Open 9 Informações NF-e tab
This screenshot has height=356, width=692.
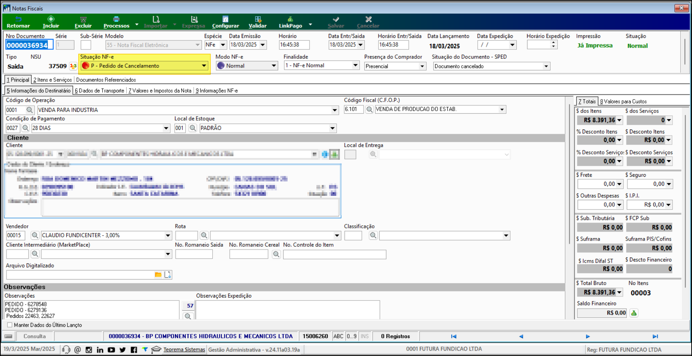tap(217, 91)
